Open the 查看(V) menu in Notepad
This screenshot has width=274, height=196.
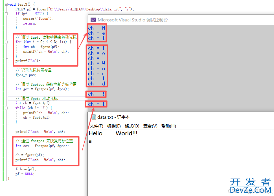(x=150, y=126)
